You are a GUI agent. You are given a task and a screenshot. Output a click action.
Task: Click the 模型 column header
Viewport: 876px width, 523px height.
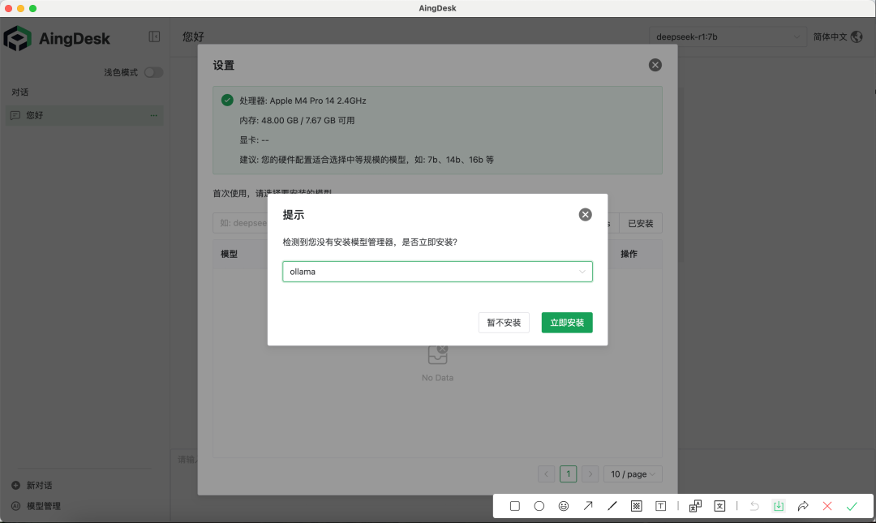[229, 254]
